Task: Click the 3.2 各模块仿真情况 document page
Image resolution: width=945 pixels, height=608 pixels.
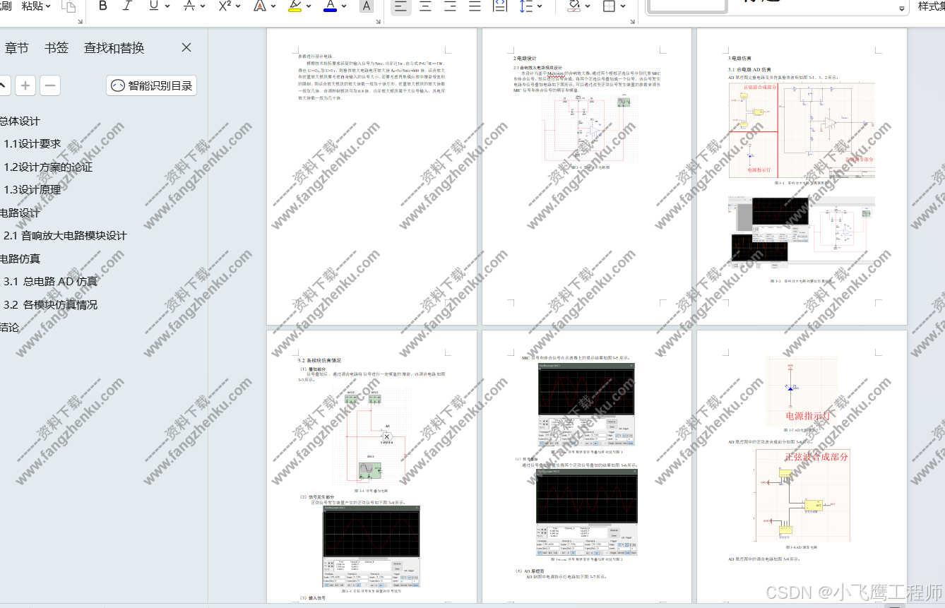Action: coord(372,467)
